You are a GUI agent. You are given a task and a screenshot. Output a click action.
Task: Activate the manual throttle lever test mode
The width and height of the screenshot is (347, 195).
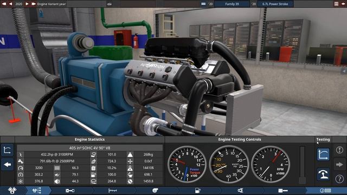(323, 174)
